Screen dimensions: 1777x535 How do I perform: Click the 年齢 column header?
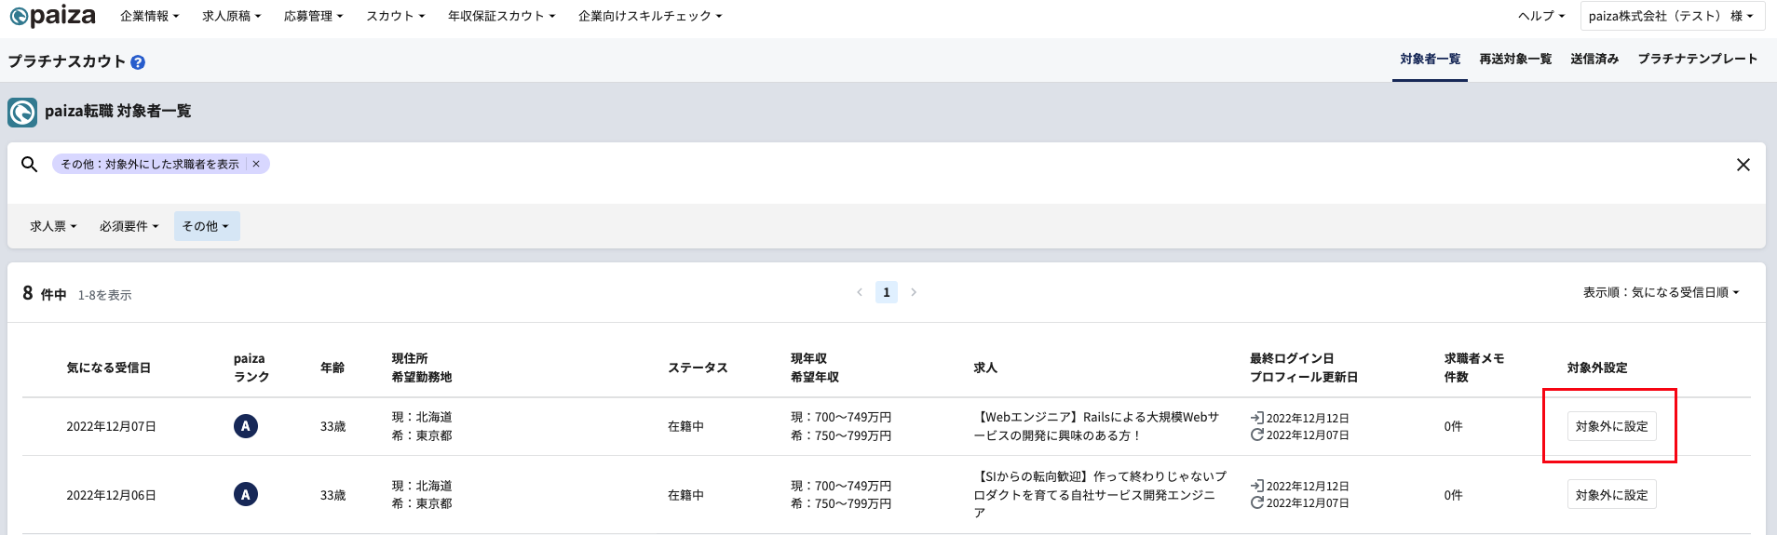(x=332, y=368)
